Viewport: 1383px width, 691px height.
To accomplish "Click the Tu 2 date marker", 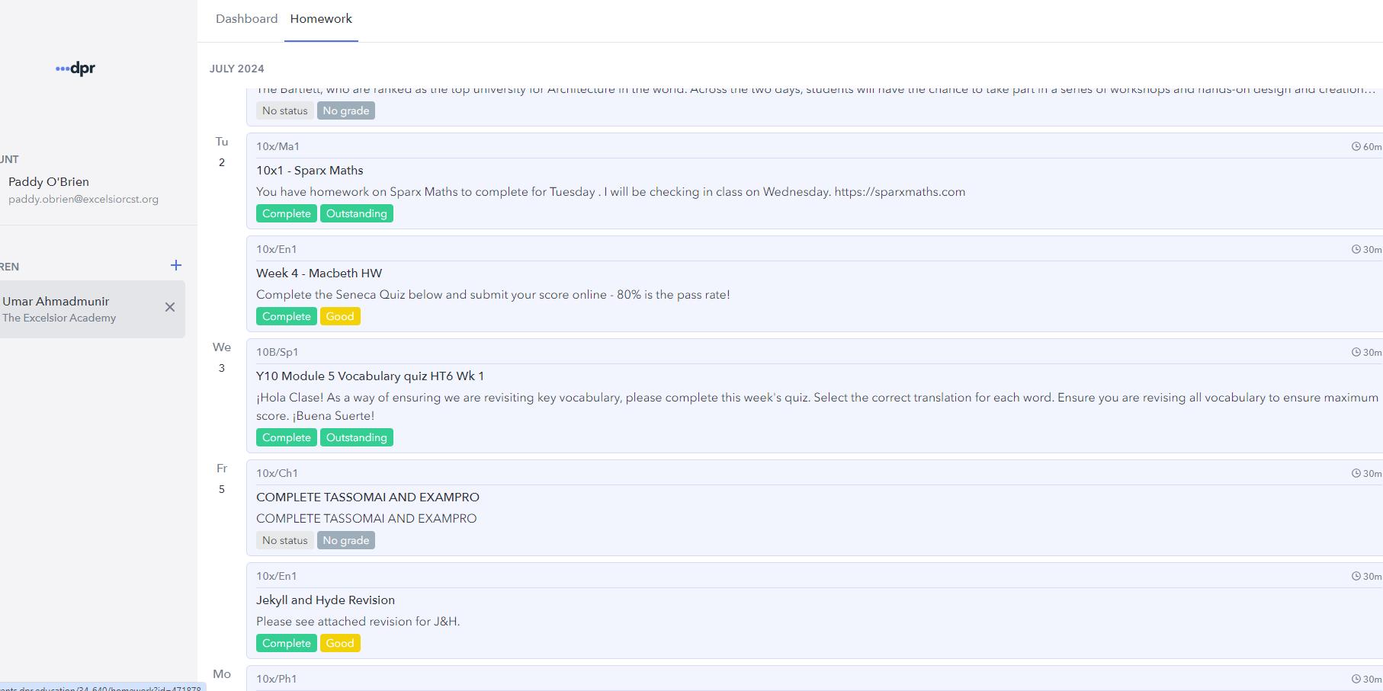I will click(222, 152).
